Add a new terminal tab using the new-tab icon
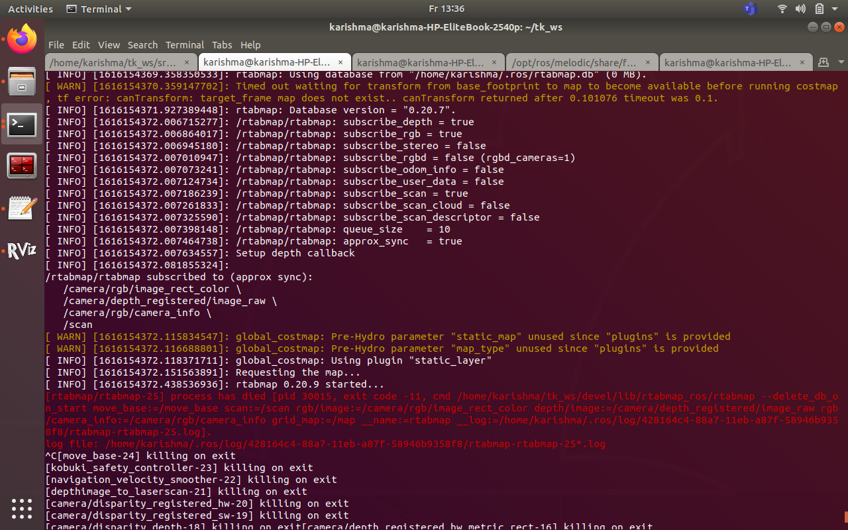The width and height of the screenshot is (848, 530). (823, 62)
